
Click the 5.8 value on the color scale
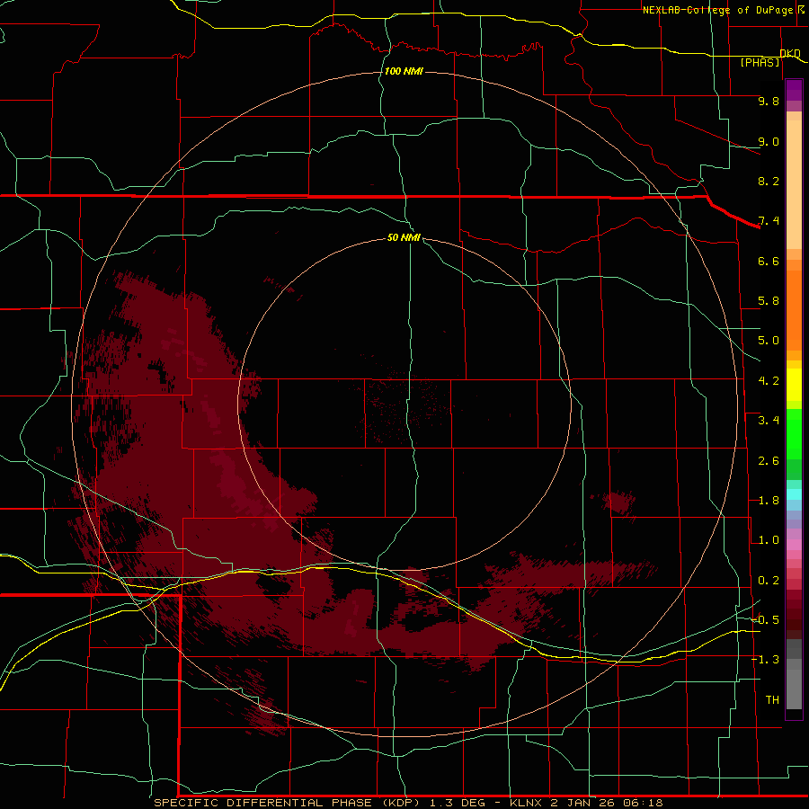coord(769,301)
